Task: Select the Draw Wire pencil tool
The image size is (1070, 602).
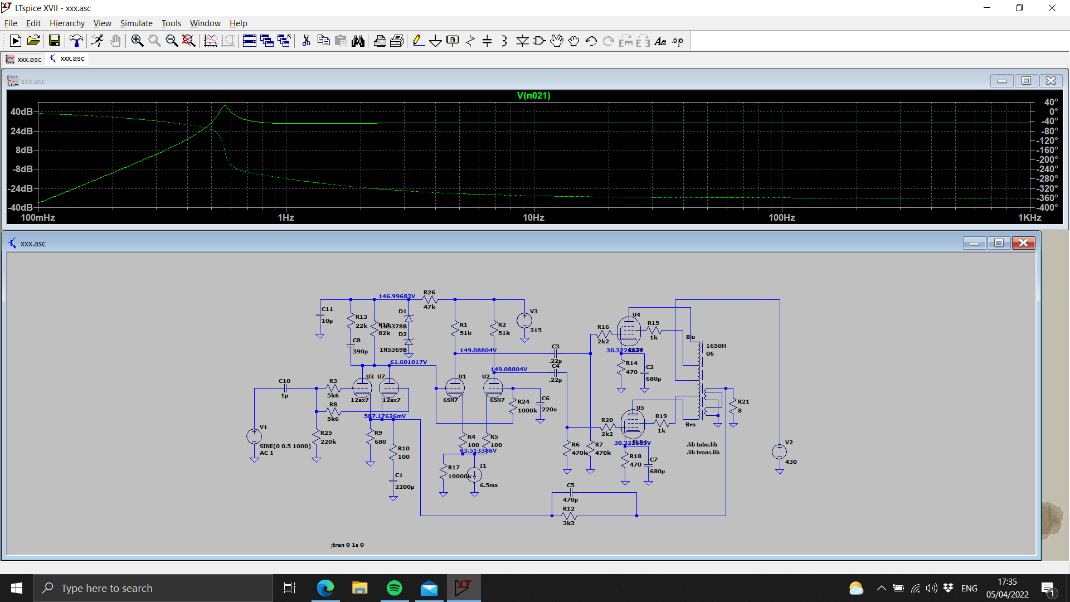Action: tap(419, 41)
